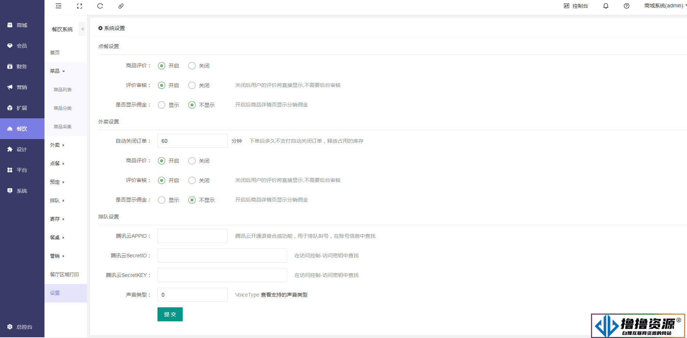Open the 财务 sidebar section
Screen dimensions: 687x338
(22, 67)
